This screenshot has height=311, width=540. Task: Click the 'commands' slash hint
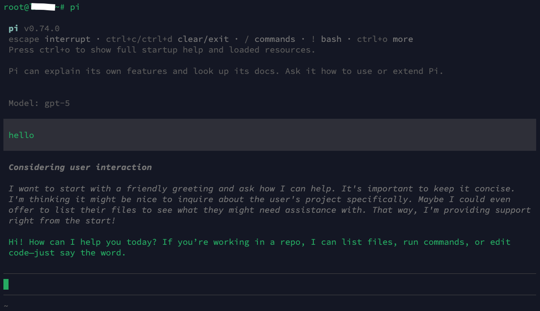tap(275, 39)
